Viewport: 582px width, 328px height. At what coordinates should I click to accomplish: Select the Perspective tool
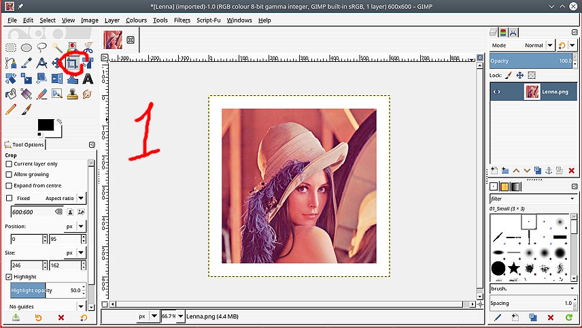click(41, 78)
